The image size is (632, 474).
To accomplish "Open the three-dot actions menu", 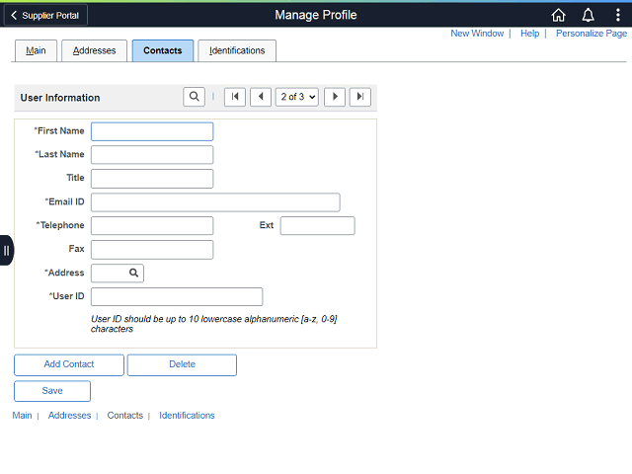I will [x=617, y=16].
